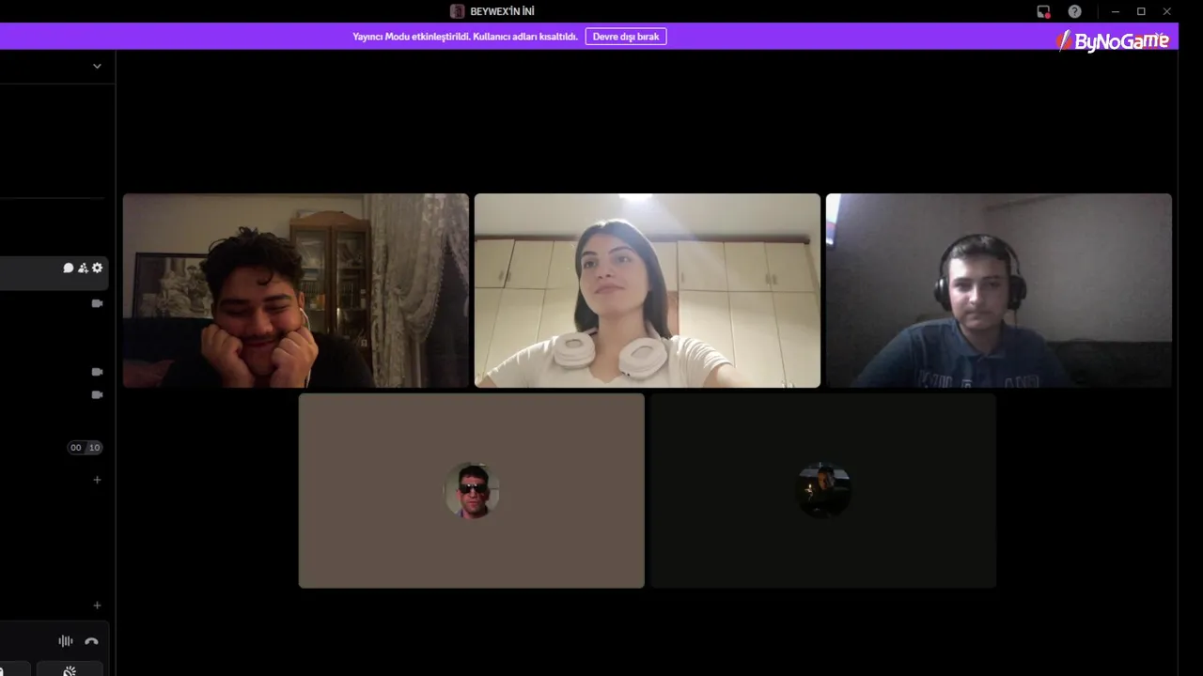
Task: Click the server icon beside BEYWEX'İN İNİ title
Action: (458, 11)
